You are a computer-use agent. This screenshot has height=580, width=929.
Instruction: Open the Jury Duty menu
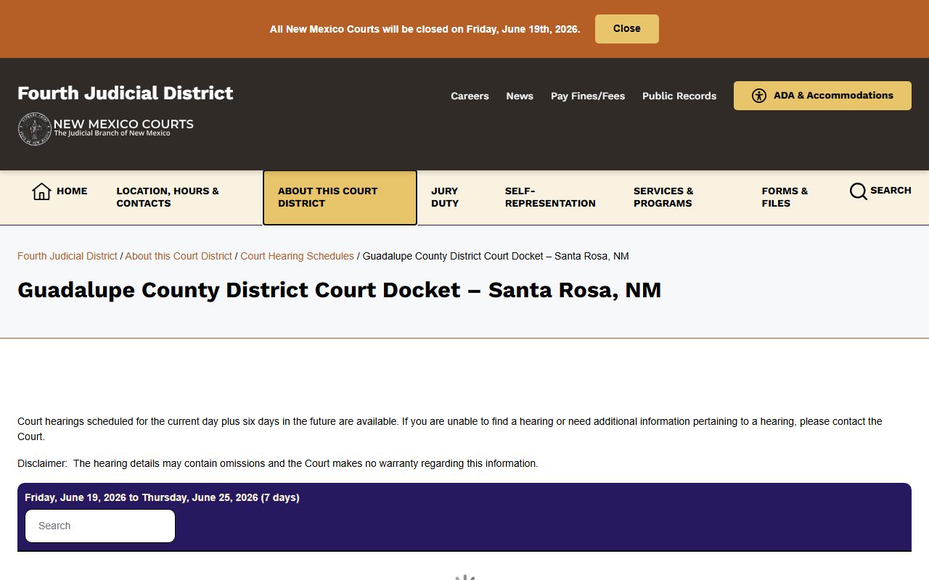pyautogui.click(x=445, y=197)
